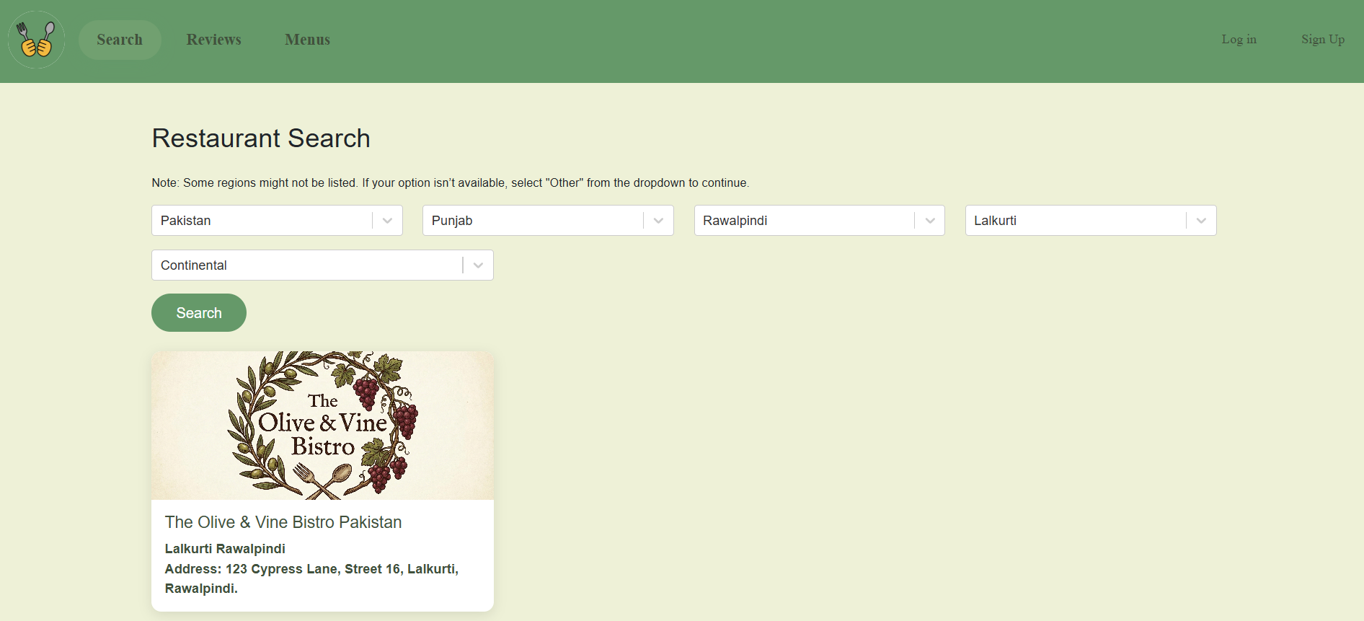Expand the Continental cuisine dropdown arrow
The image size is (1364, 621).
click(478, 265)
